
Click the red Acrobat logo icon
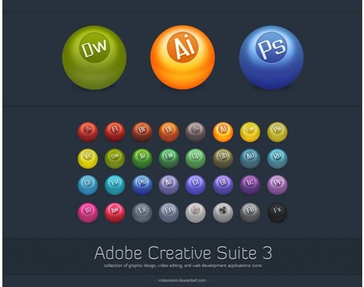[87, 132]
